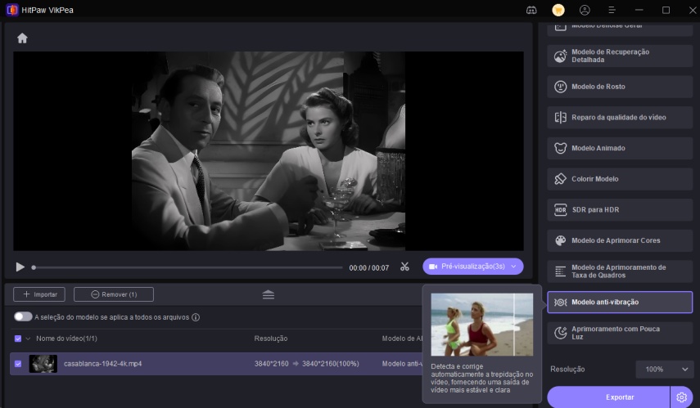Screen dimensions: 700x408
Task: Click the main video preview frame
Action: pyautogui.click(x=269, y=150)
